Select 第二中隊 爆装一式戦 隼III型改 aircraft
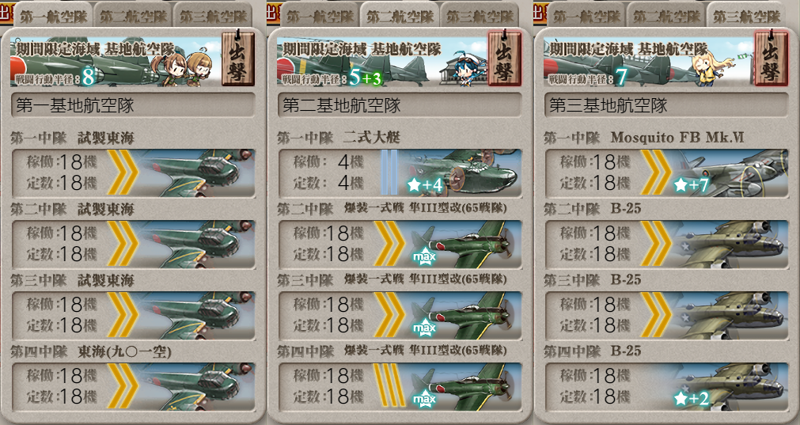The image size is (800, 425). (400, 245)
